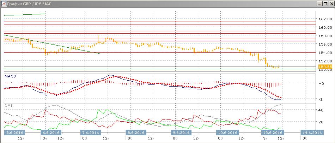Select the 10.6.2016 date marker

click(227, 132)
